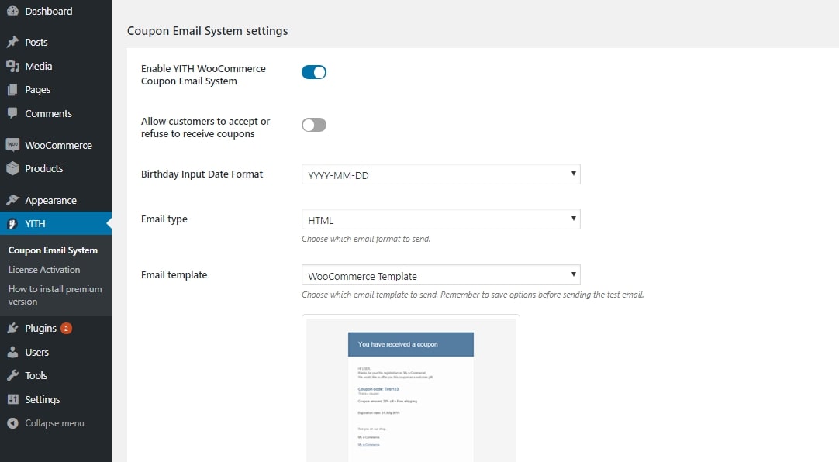Click the Products box icon

coord(12,168)
